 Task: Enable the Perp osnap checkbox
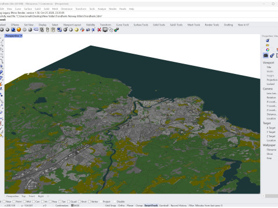(x=50, y=202)
